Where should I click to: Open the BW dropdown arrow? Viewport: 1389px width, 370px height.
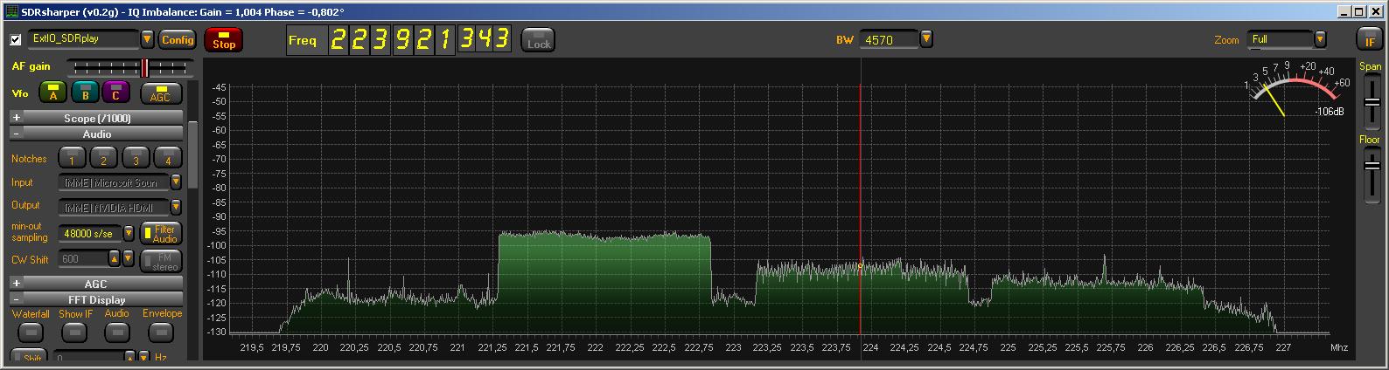pyautogui.click(x=926, y=39)
